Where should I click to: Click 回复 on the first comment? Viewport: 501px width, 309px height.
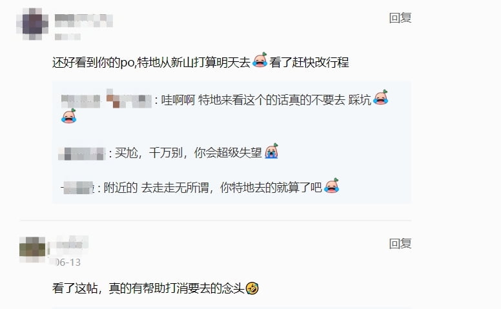(400, 18)
